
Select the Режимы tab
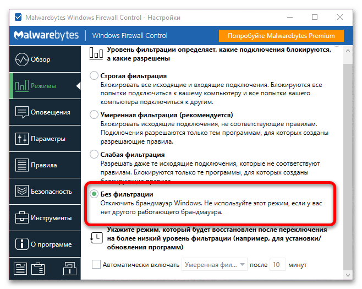coord(45,86)
